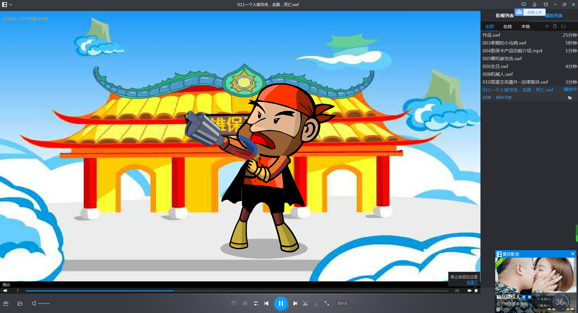Screen dimensions: 578x313
Task: Open a file with the folder icon
Action: click(x=20, y=303)
